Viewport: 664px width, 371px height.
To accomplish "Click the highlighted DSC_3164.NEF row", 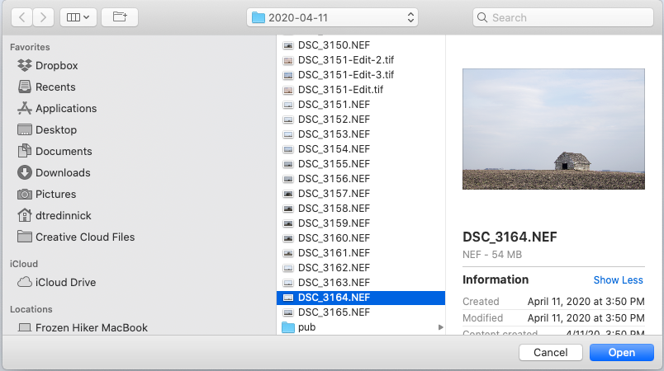I will point(361,298).
